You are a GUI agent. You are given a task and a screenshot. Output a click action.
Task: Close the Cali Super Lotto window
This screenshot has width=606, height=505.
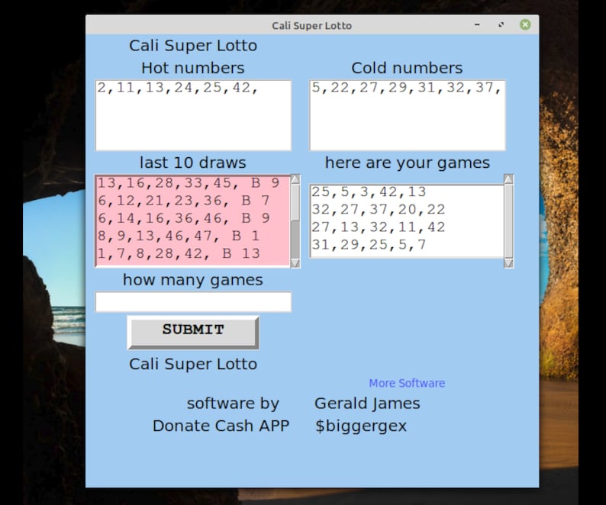click(525, 24)
